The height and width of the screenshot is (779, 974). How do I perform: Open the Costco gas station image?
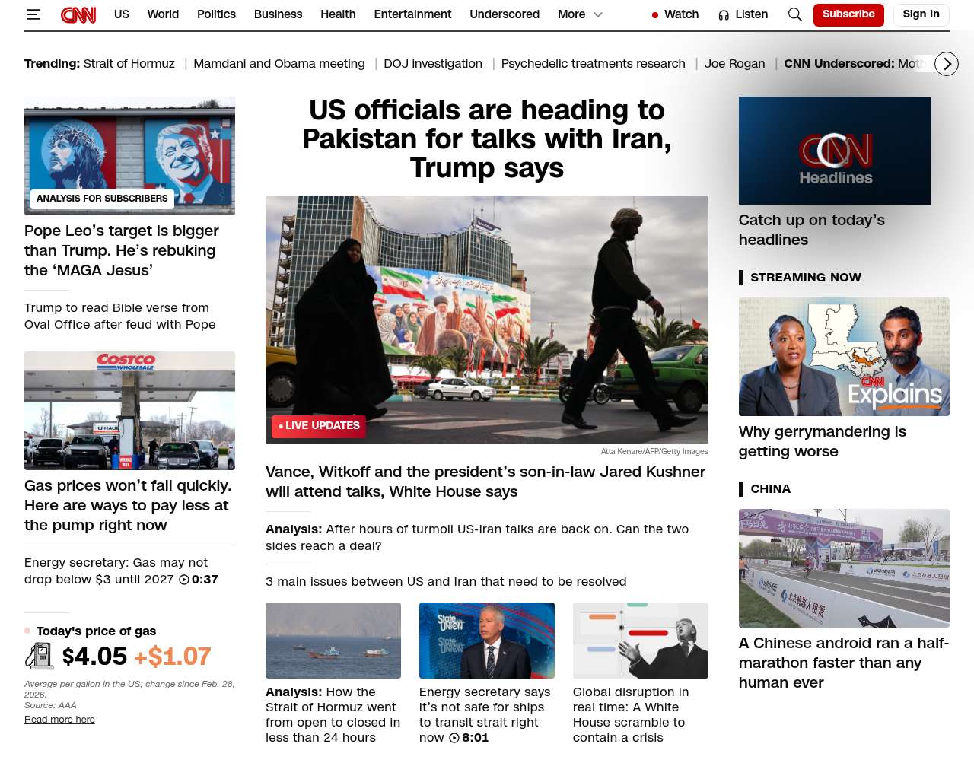[x=129, y=411]
